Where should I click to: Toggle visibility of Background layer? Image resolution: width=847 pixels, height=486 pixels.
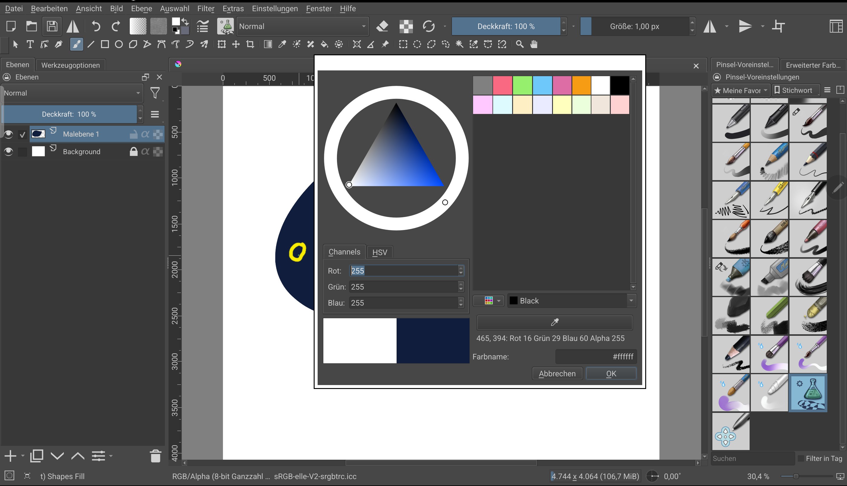click(8, 152)
